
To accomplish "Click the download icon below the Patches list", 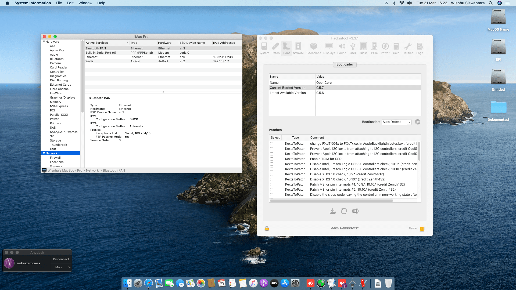I will (x=333, y=211).
